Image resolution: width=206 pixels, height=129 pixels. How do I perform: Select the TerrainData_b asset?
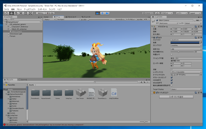102,92
